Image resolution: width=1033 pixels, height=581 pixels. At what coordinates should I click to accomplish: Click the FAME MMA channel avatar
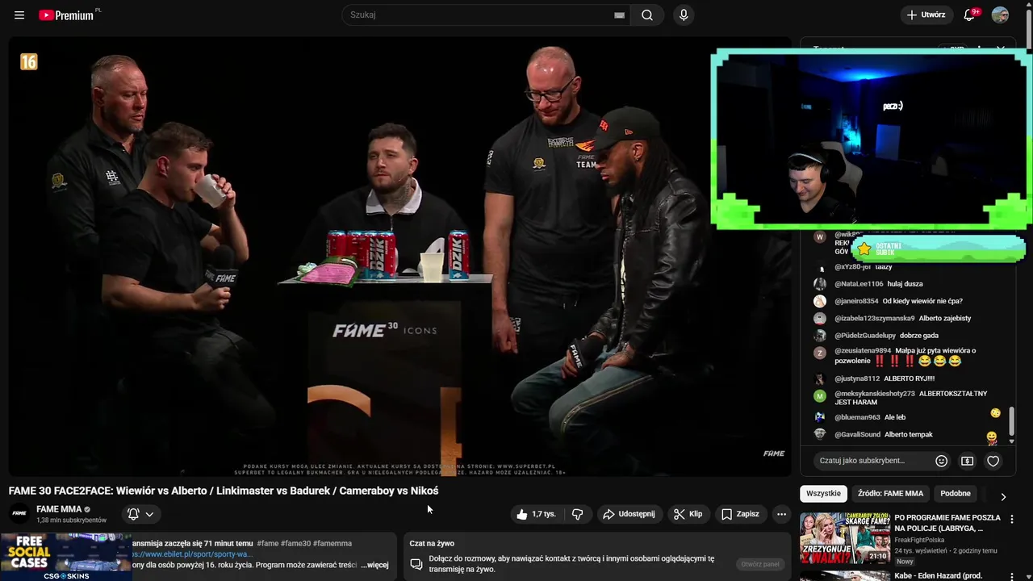pyautogui.click(x=19, y=513)
